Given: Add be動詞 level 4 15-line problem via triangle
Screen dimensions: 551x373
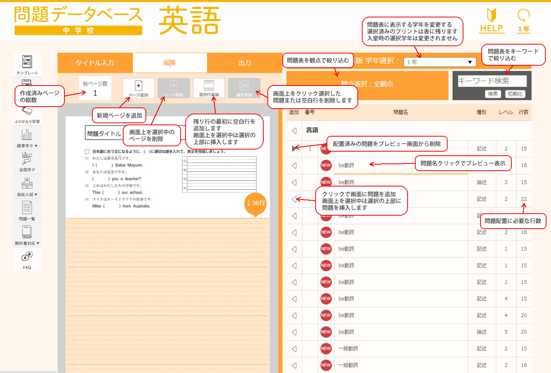Looking at the screenshot, I should [x=294, y=299].
